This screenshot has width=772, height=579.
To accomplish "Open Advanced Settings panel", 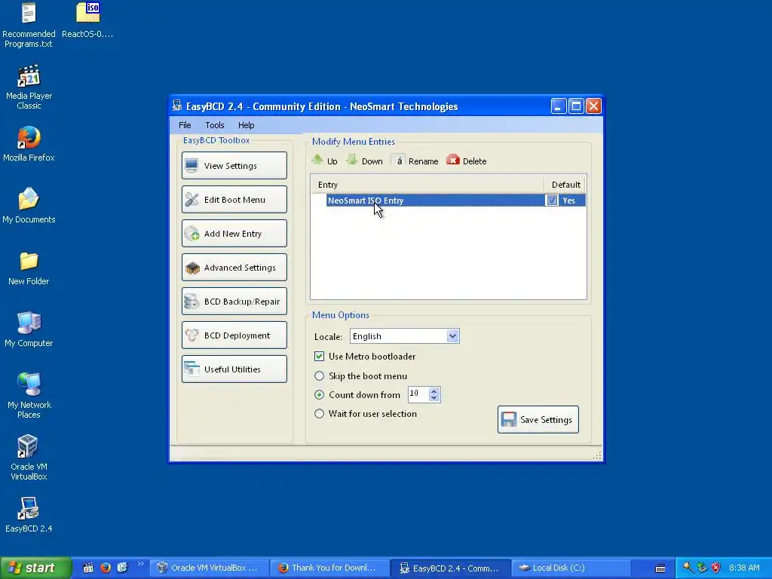I will 234,268.
